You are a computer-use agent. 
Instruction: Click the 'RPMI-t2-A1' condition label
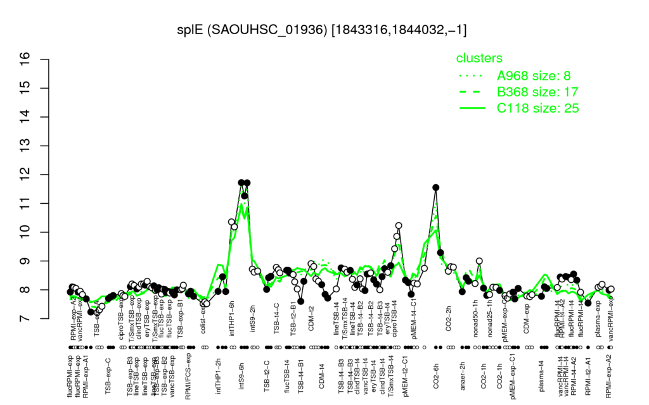click(588, 376)
